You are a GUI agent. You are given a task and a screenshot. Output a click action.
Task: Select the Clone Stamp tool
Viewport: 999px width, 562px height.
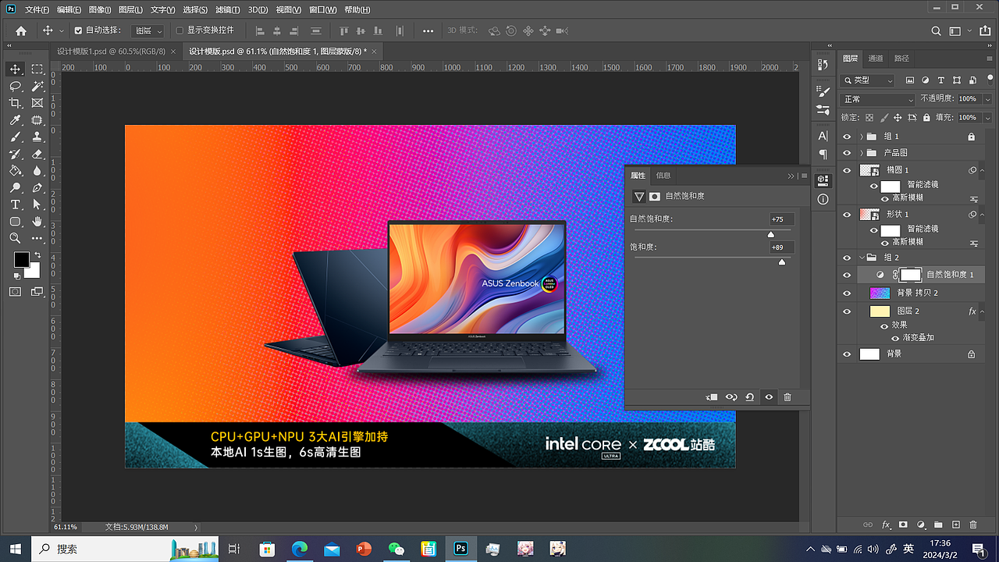tap(37, 137)
